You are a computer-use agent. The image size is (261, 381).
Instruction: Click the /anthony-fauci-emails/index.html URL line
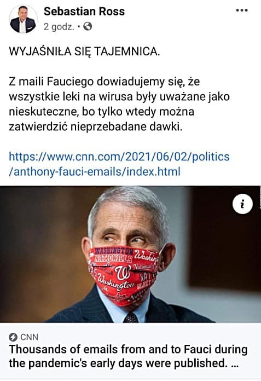click(95, 171)
